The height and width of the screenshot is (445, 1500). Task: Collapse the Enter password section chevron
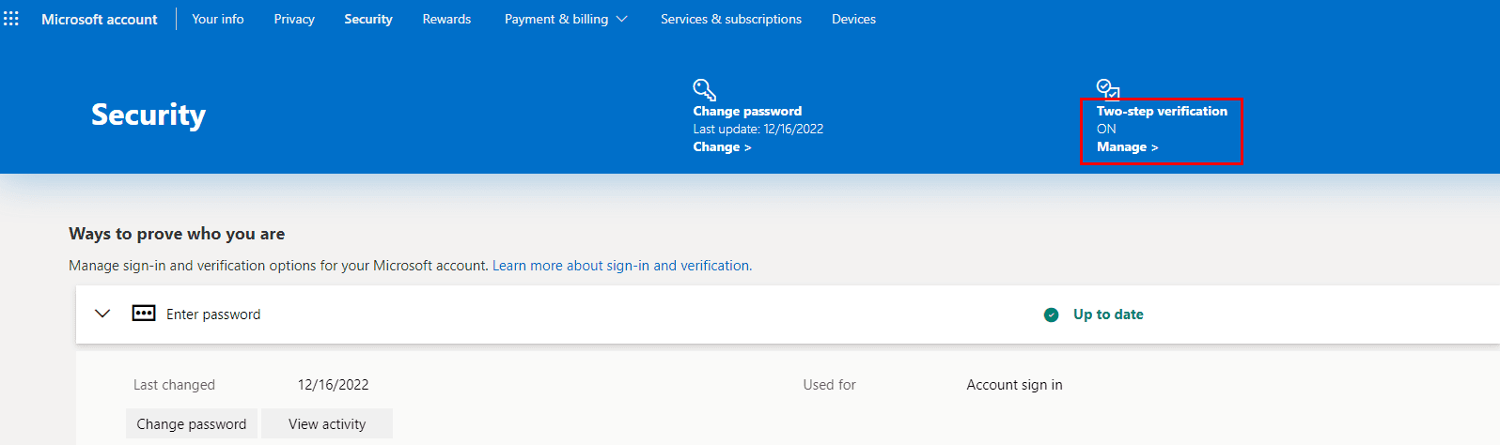[103, 314]
